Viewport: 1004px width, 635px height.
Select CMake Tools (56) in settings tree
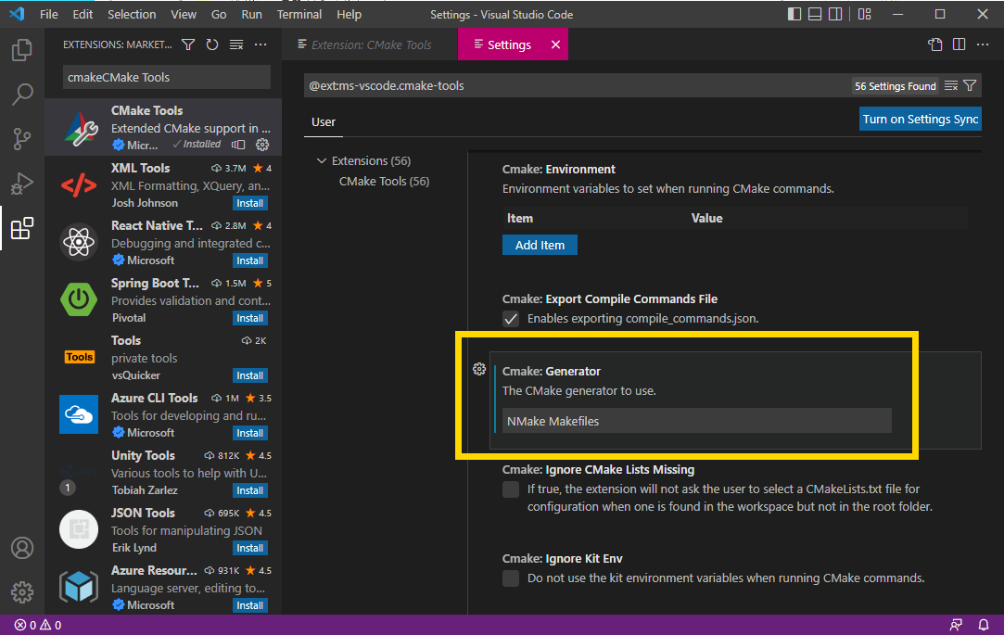coord(384,181)
